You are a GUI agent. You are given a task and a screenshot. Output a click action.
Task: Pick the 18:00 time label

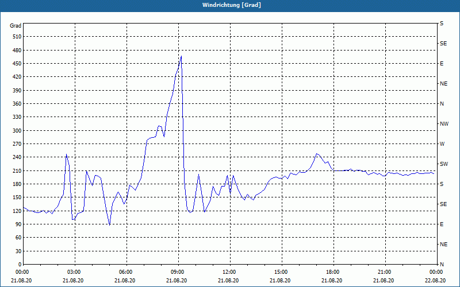click(332, 272)
